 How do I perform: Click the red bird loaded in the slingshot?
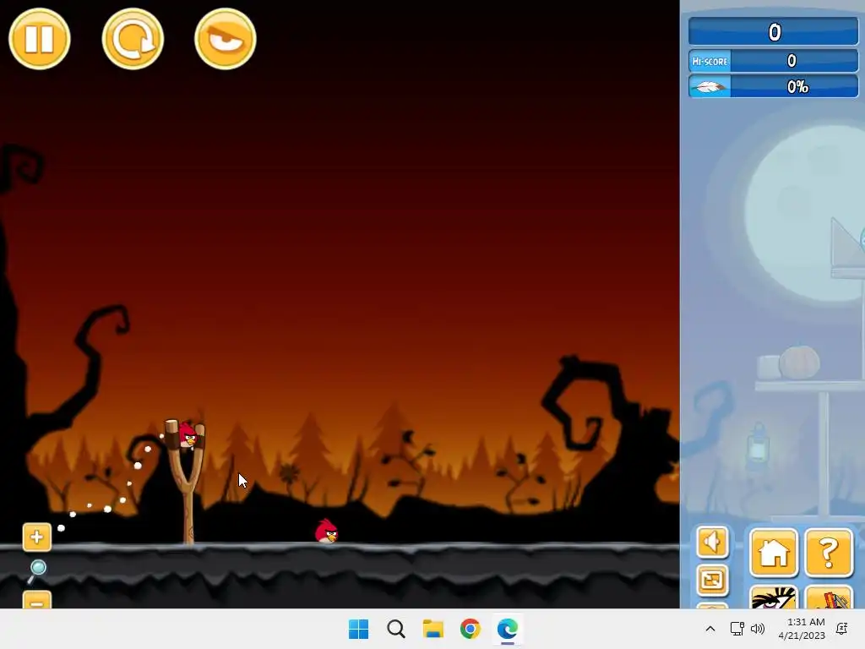click(x=188, y=435)
